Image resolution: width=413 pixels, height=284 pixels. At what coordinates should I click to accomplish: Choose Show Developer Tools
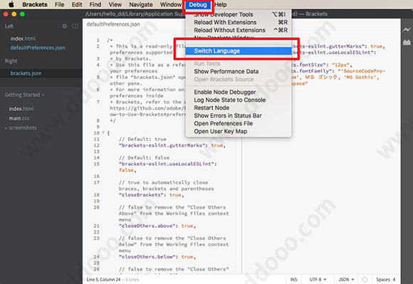click(x=239, y=14)
